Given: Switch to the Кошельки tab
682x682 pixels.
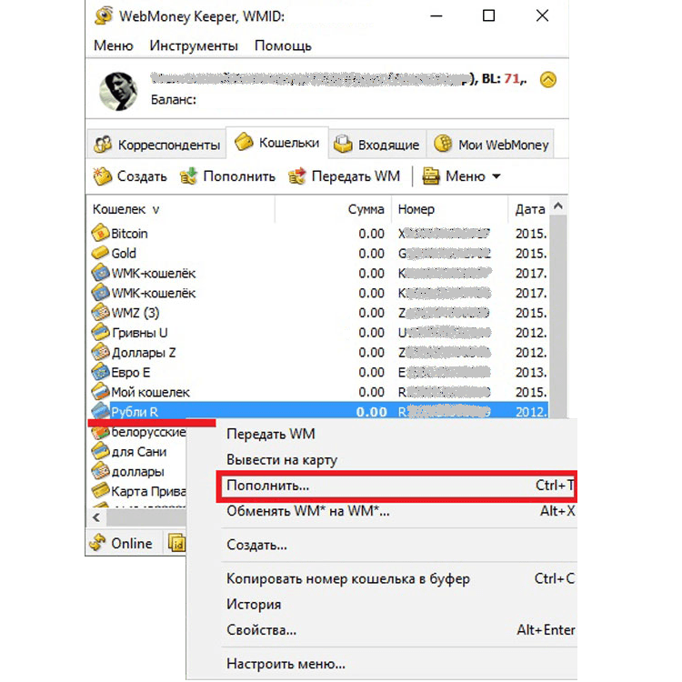Looking at the screenshot, I should tap(277, 143).
